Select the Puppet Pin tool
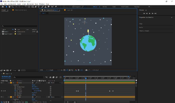The image size is (175, 103). coord(56,7)
